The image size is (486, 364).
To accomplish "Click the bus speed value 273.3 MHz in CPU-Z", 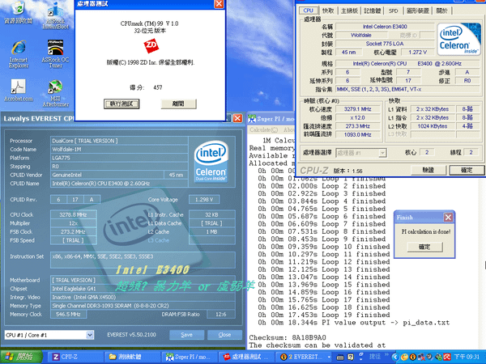I will point(358,126).
